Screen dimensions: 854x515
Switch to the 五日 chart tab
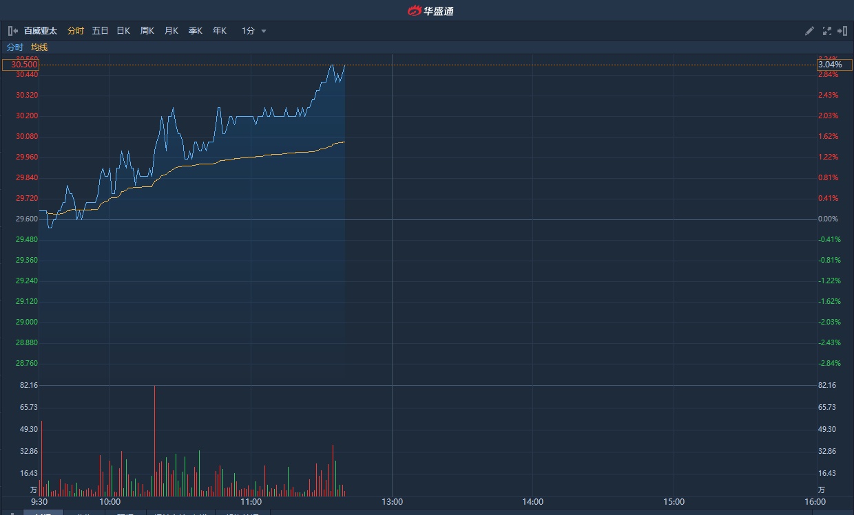(101, 31)
